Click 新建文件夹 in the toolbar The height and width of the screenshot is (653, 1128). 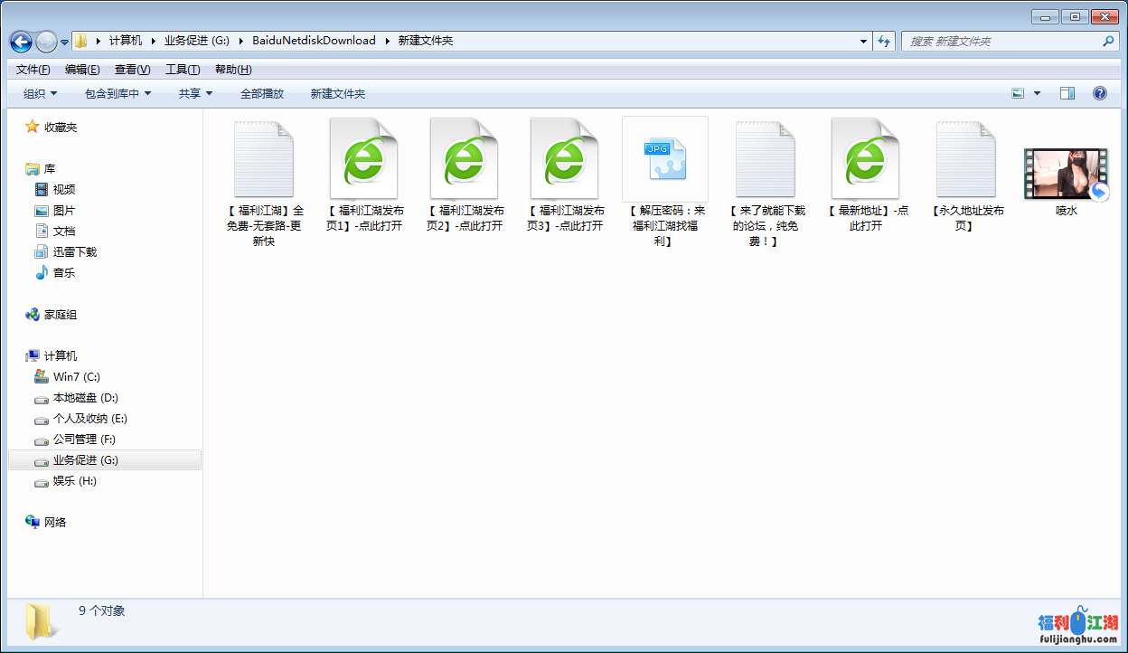point(338,93)
